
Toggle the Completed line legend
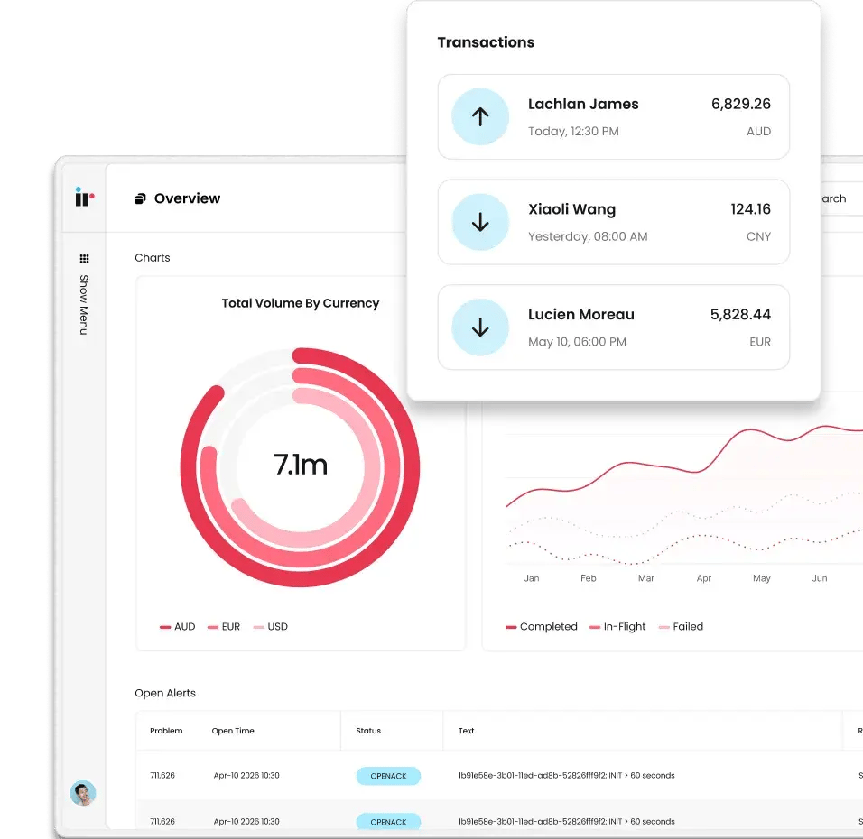(542, 626)
